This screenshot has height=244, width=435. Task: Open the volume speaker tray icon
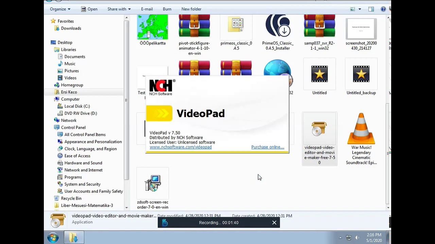click(357, 238)
